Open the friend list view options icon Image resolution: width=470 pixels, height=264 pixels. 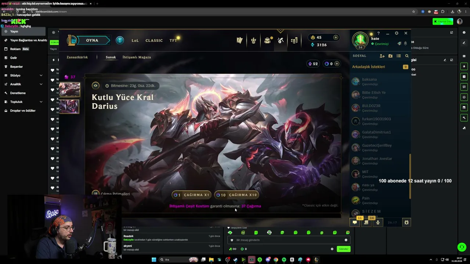click(399, 56)
